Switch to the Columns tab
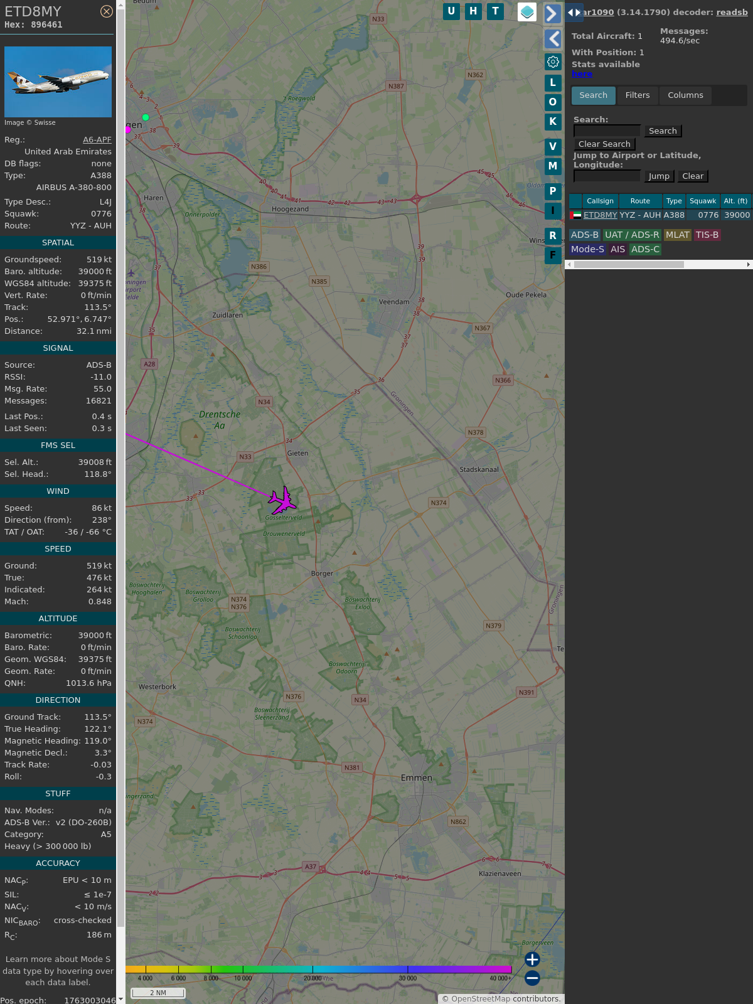Image resolution: width=753 pixels, height=1004 pixels. (685, 95)
